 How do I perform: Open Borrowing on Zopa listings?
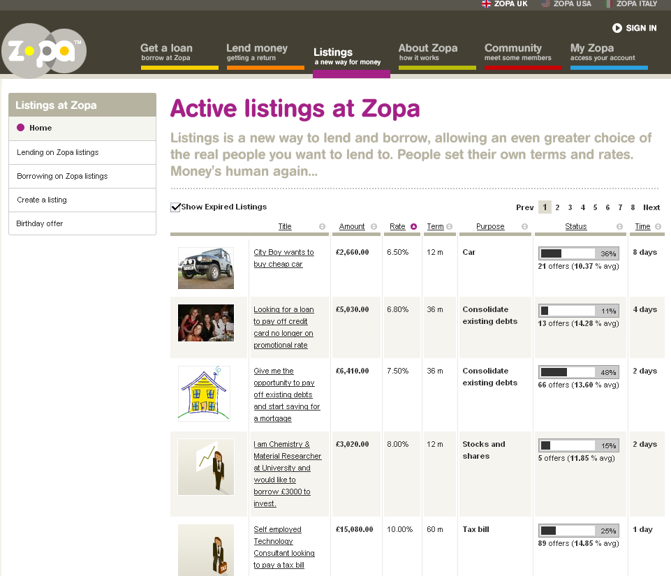(82, 176)
